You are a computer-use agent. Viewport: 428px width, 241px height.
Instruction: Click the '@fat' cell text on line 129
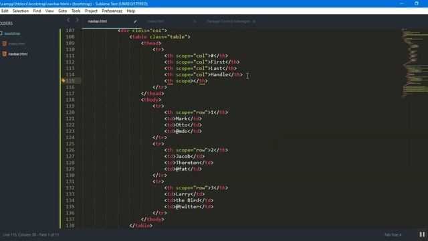(181, 169)
